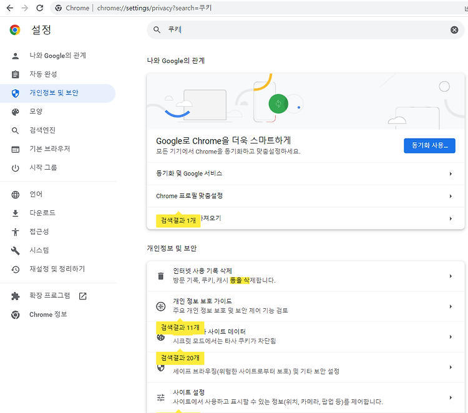Click the trash icon for 인터넷 사용 기록 삭제
468x413 pixels.
coord(161,276)
